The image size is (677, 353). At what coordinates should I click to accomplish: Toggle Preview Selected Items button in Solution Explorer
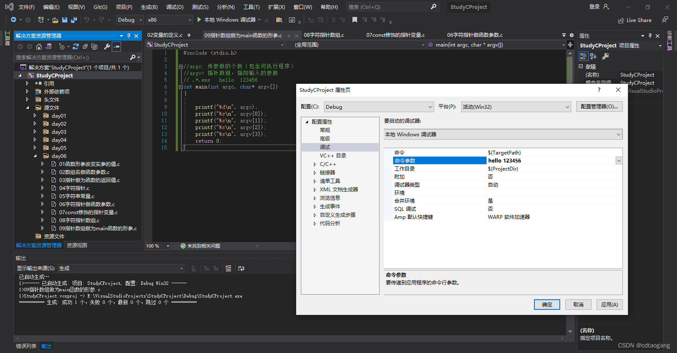click(x=117, y=47)
